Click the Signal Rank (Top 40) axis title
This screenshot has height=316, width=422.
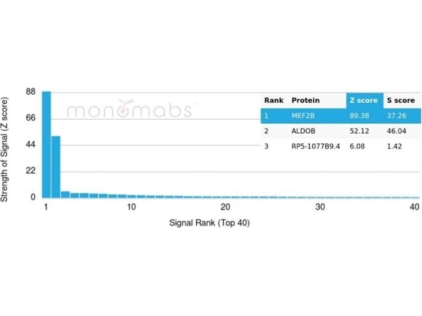point(209,223)
